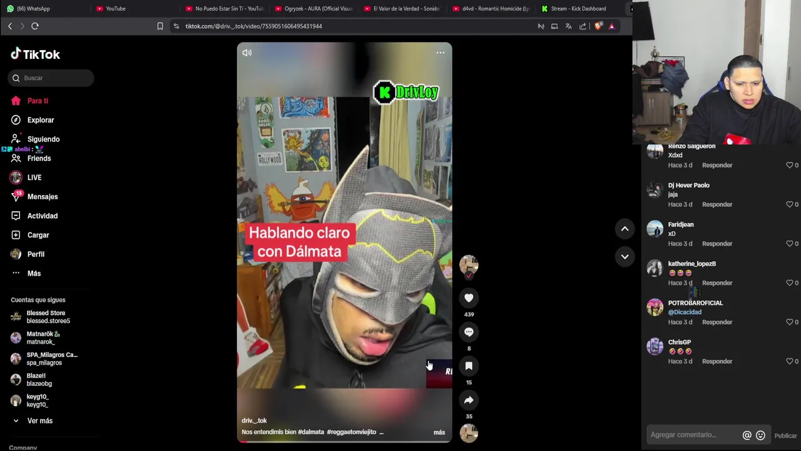Open Mensajes inbox
801x451 pixels.
tap(34, 197)
